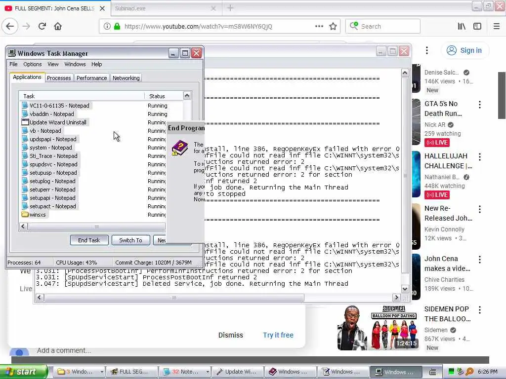Click the log window scroll-down arrow
Viewport: 506px width, 379px height.
[405, 289]
